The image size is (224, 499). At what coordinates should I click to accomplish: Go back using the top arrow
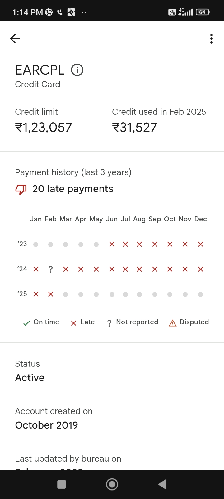click(x=15, y=39)
